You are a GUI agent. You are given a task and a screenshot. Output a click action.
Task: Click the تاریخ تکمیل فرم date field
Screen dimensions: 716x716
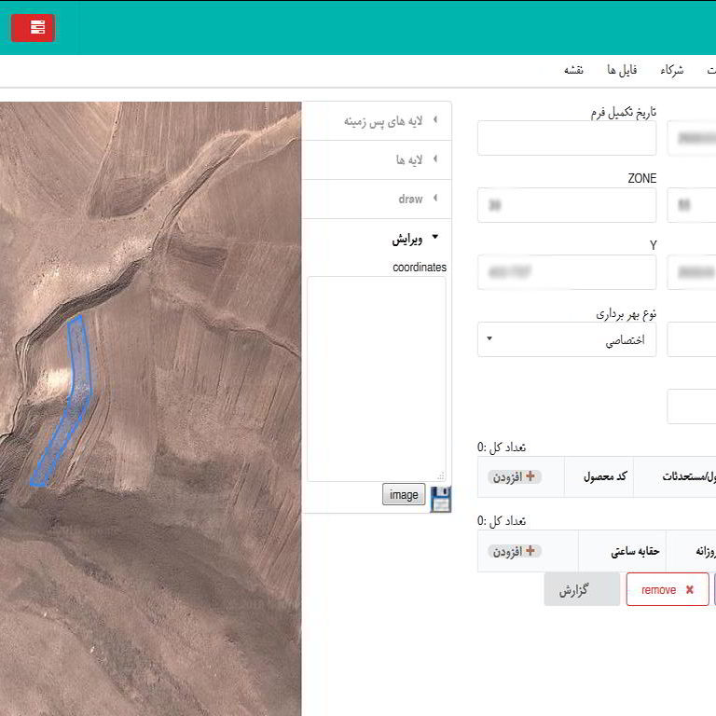567,138
